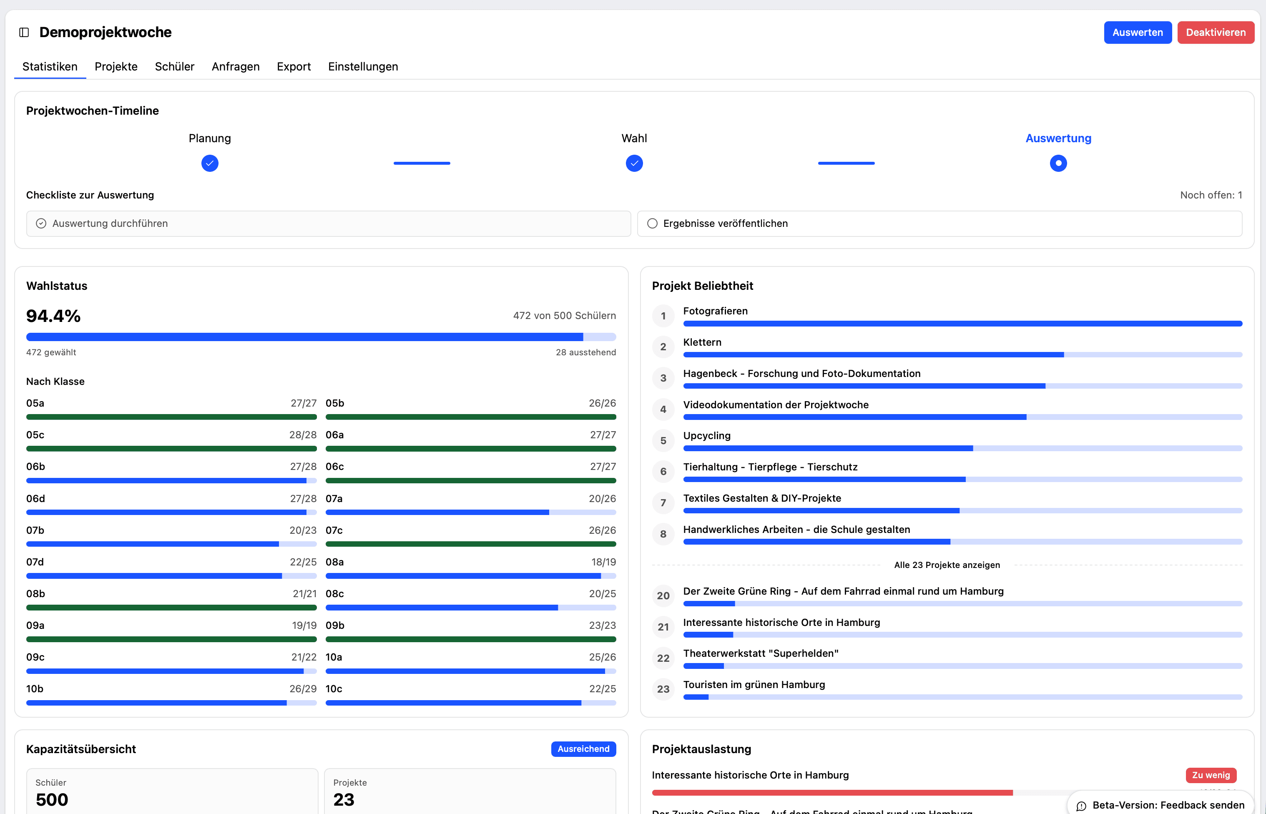
Task: Click the Zu wenig status badge
Action: click(x=1211, y=775)
